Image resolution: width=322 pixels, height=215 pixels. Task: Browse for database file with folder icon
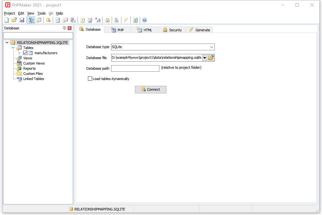coord(211,58)
